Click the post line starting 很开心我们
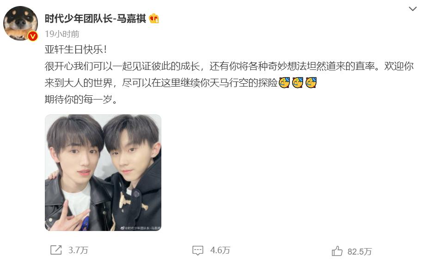This screenshot has height=262, width=423. (229, 66)
